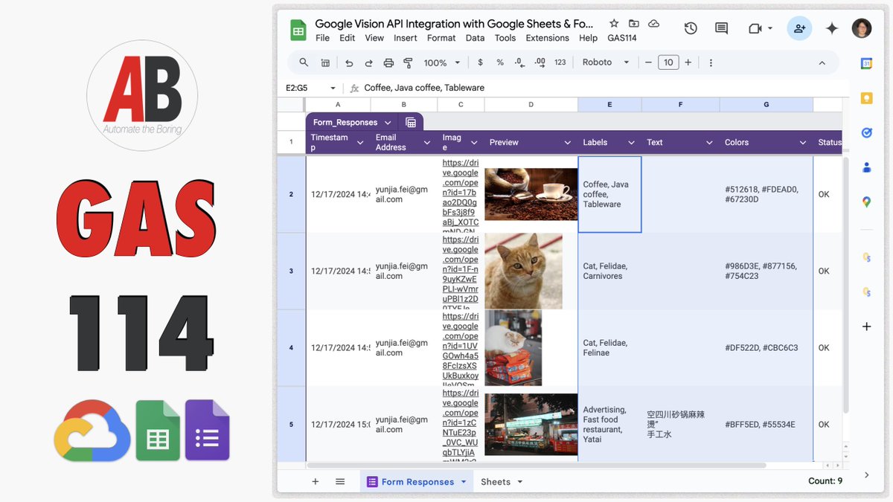Open Contacts side panel

[x=866, y=167]
